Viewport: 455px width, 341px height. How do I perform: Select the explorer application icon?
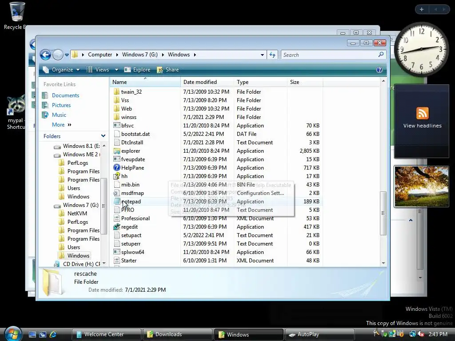[117, 151]
